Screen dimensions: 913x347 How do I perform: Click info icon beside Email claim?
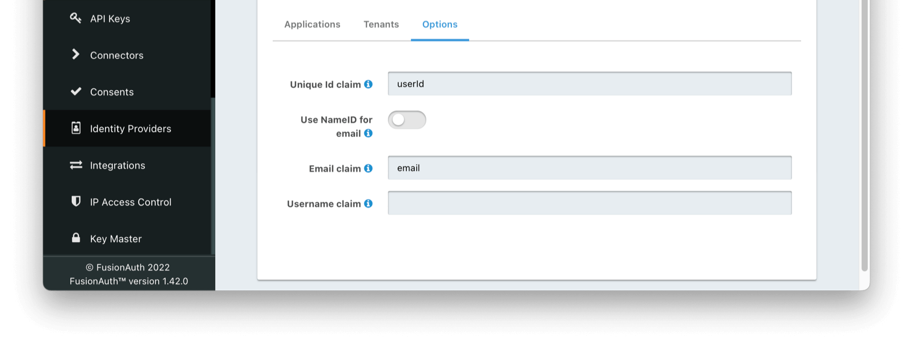[x=369, y=169]
